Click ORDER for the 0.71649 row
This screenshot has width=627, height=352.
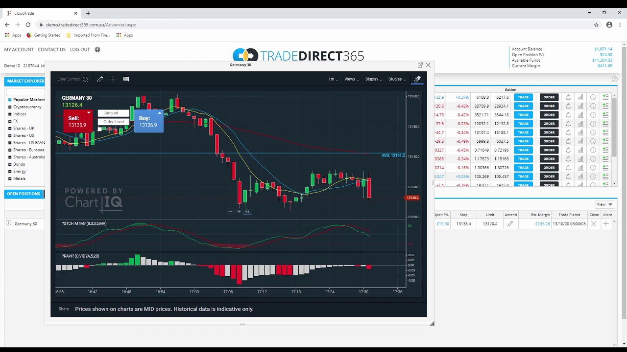(549, 150)
